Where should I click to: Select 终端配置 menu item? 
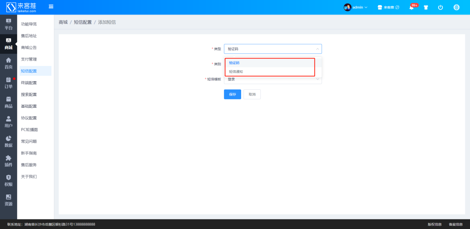(29, 83)
